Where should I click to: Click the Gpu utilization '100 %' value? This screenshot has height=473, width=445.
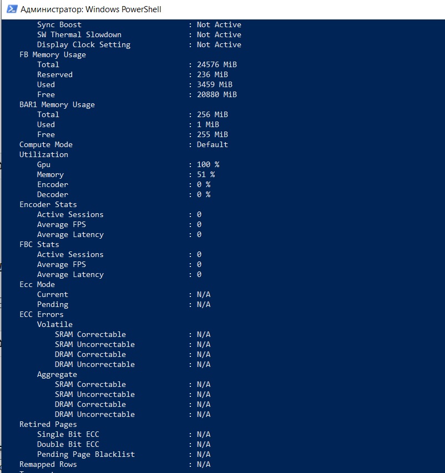208,164
